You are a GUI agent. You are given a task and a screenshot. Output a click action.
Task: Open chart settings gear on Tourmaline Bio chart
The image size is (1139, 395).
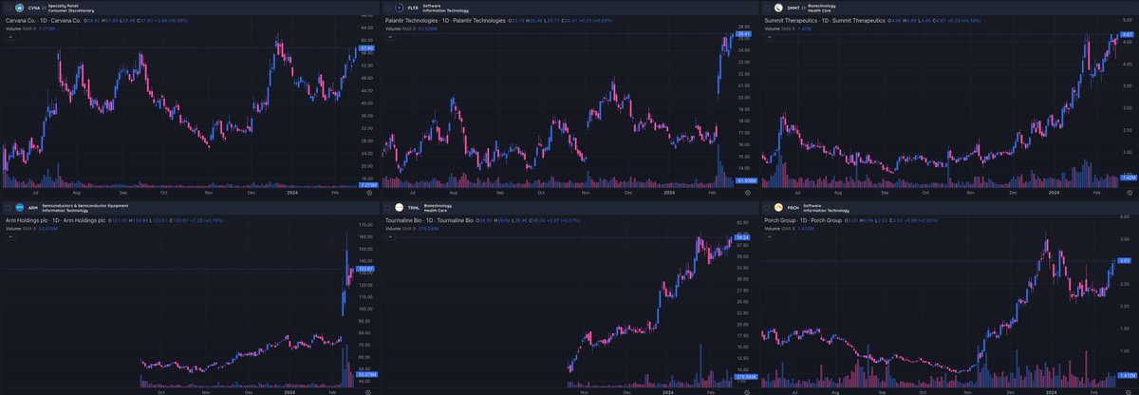pos(749,391)
